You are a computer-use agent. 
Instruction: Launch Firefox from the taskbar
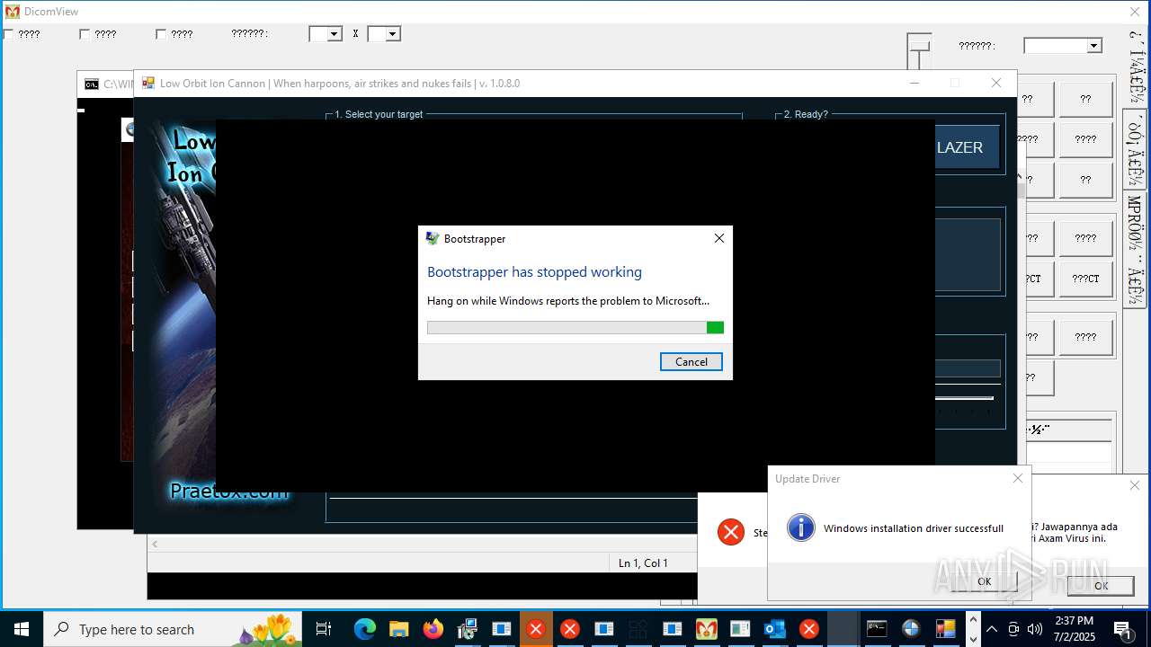[433, 629]
